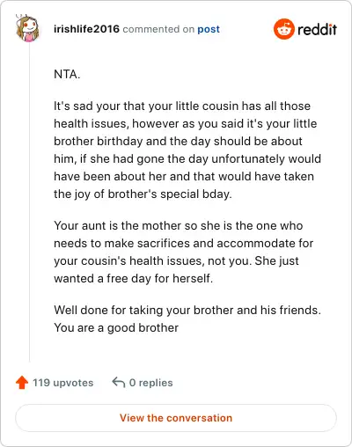Viewport: 352px width, 447px height.
Task: Click the orange upvote arrow icon
Action: [x=22, y=383]
